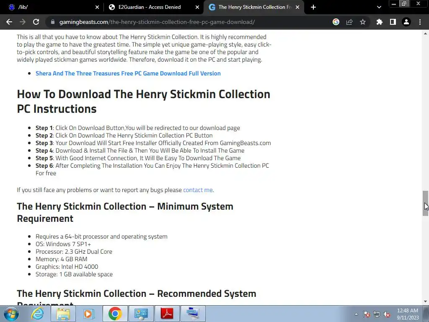Open the muted volume tray icon
The image size is (429, 322).
coord(387,314)
